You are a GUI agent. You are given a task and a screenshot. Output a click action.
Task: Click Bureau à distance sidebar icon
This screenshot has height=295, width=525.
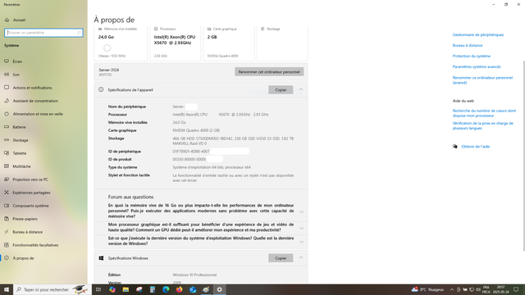(7, 232)
